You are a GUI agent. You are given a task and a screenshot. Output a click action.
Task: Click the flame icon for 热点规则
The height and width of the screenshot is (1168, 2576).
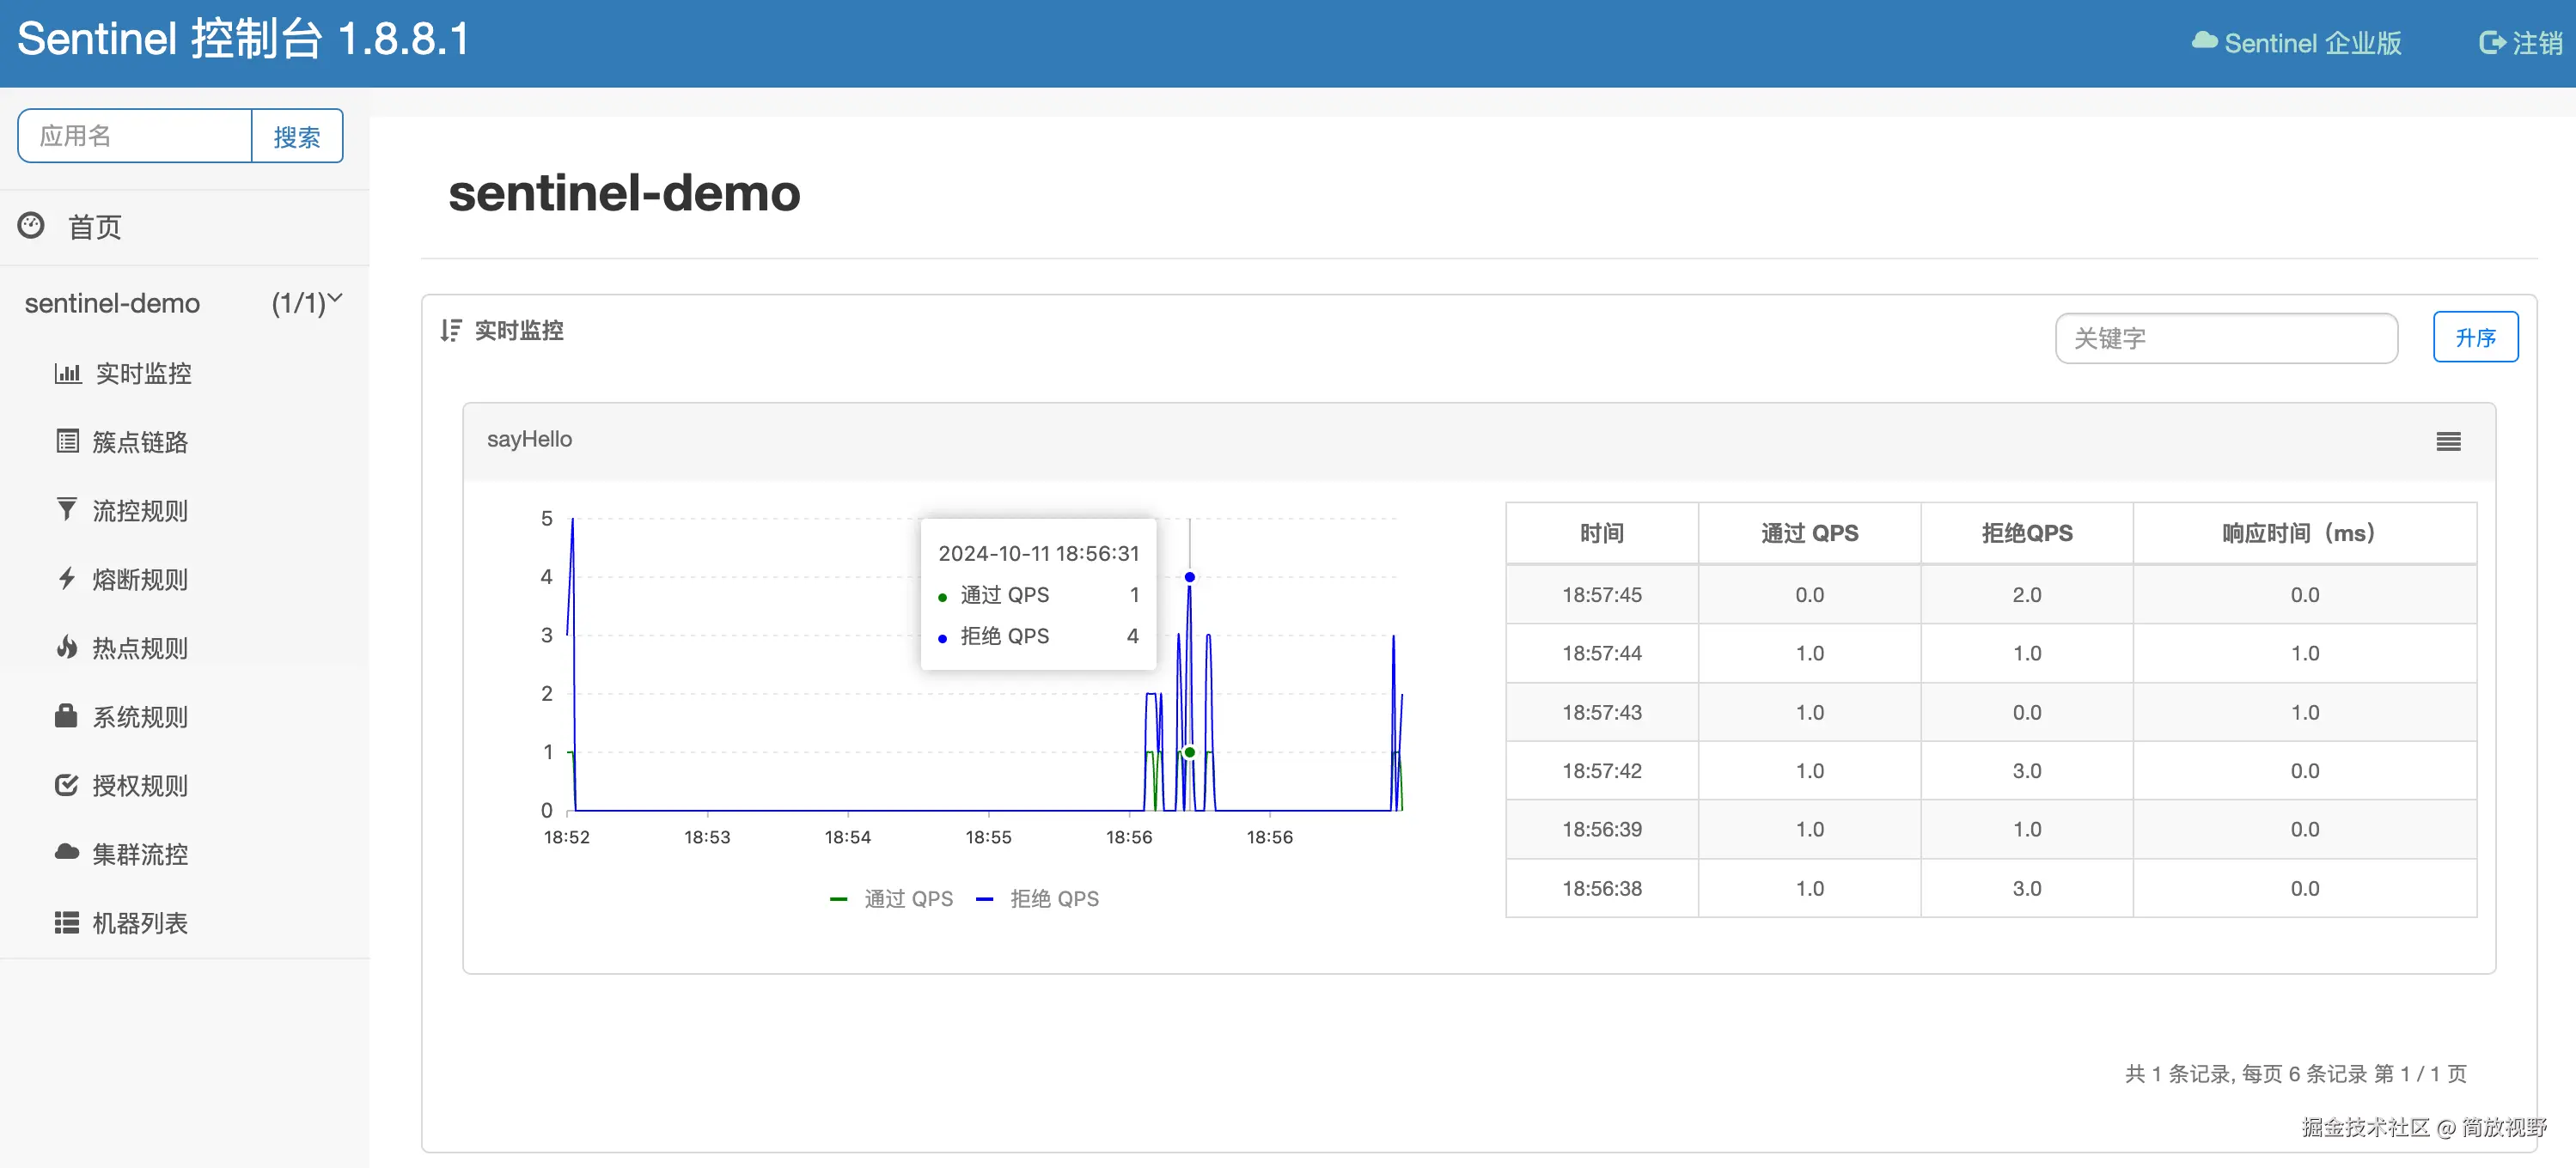pyautogui.click(x=66, y=648)
